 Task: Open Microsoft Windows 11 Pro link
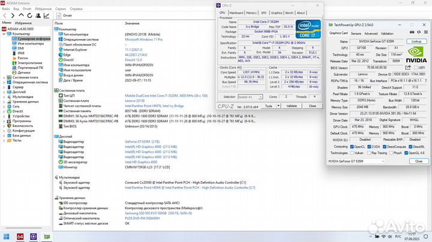(143, 40)
